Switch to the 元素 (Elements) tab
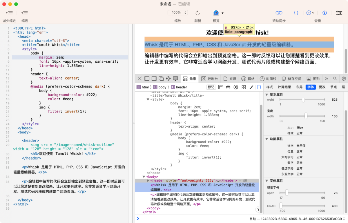Image resolution: width=348 pixels, height=223 pixels. click(189, 79)
